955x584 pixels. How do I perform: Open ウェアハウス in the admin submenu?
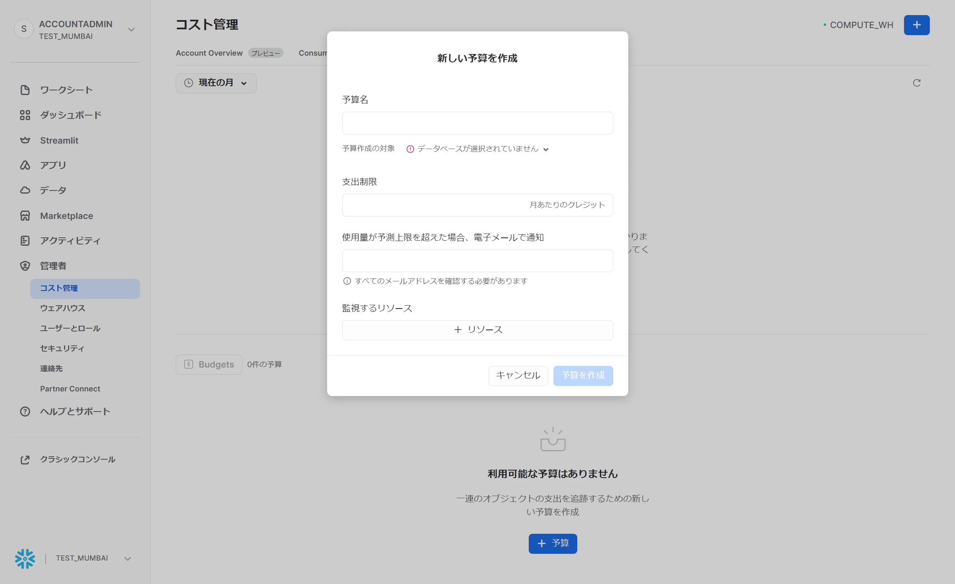click(63, 308)
